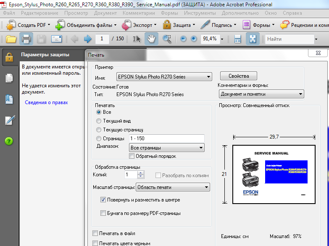
Task: Select the Hand tool
Action: tap(151, 39)
